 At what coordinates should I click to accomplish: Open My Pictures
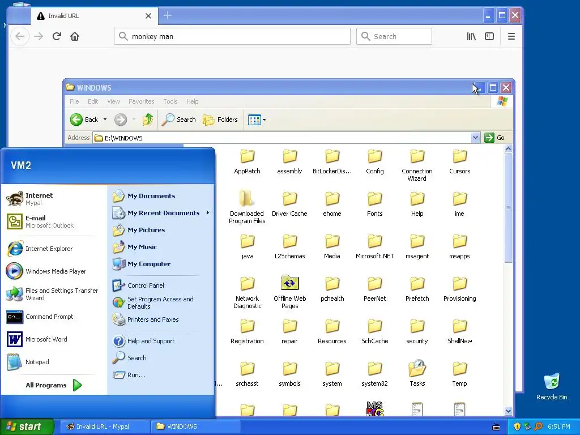(x=161, y=230)
